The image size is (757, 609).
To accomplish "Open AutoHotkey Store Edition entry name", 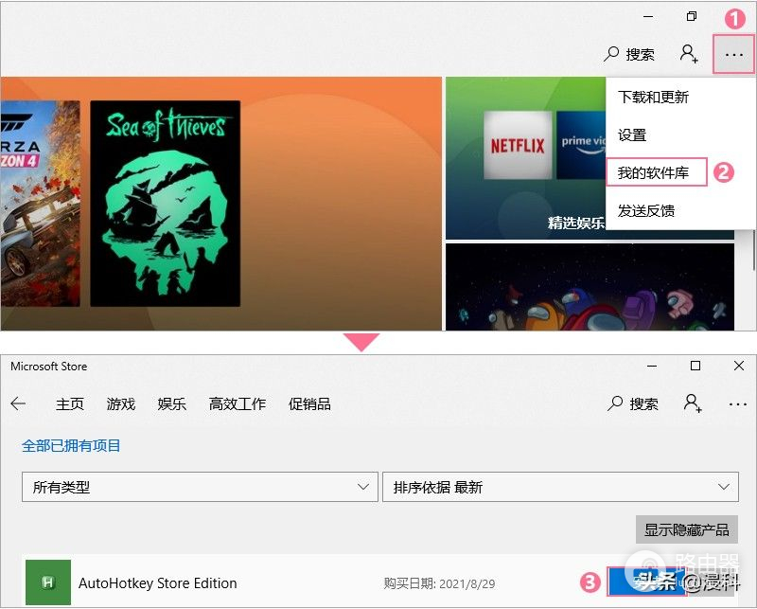I will click(158, 583).
